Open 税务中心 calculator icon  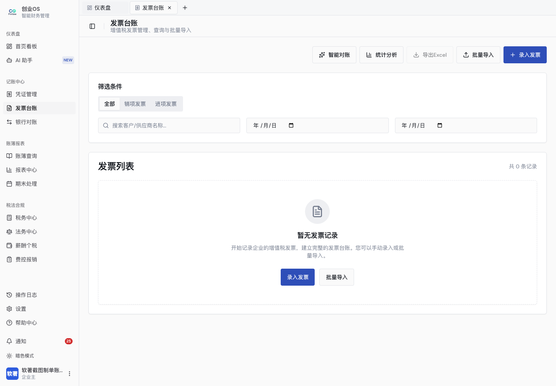coord(9,218)
